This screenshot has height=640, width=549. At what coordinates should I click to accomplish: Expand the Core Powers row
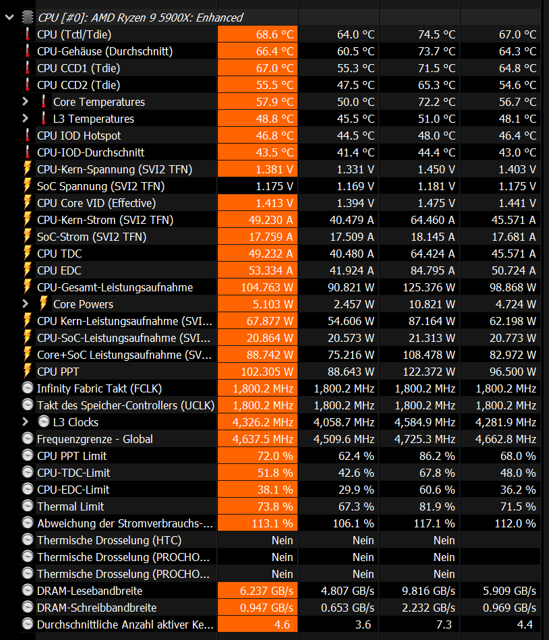coord(26,303)
